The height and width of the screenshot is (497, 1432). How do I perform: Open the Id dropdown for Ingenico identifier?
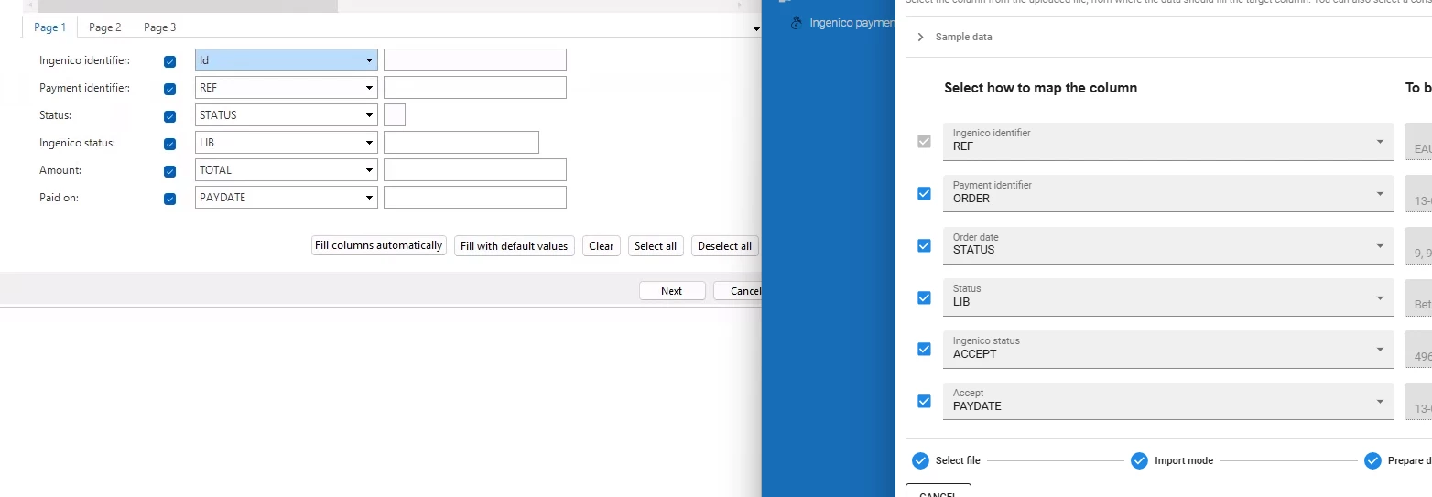287,60
